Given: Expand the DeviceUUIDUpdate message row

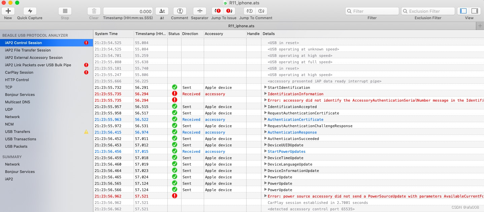Looking at the screenshot, I should point(265,145).
